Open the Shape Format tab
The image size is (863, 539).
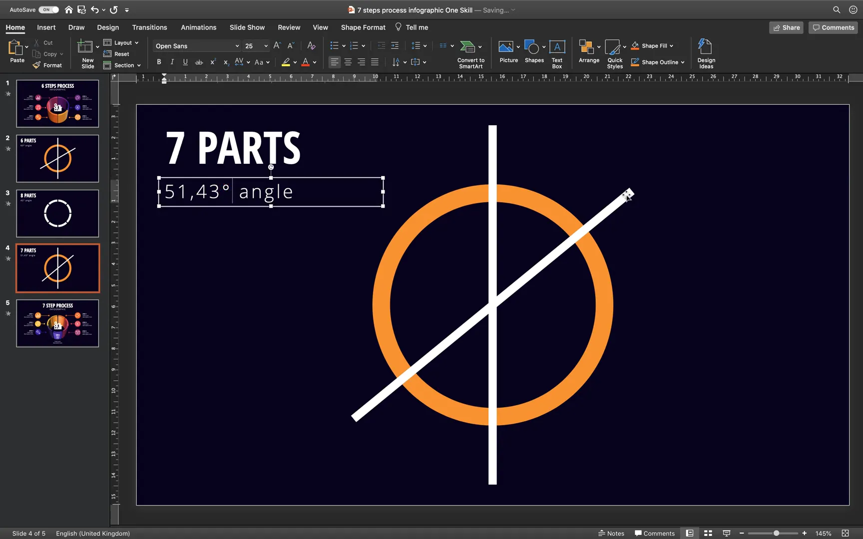tap(363, 27)
